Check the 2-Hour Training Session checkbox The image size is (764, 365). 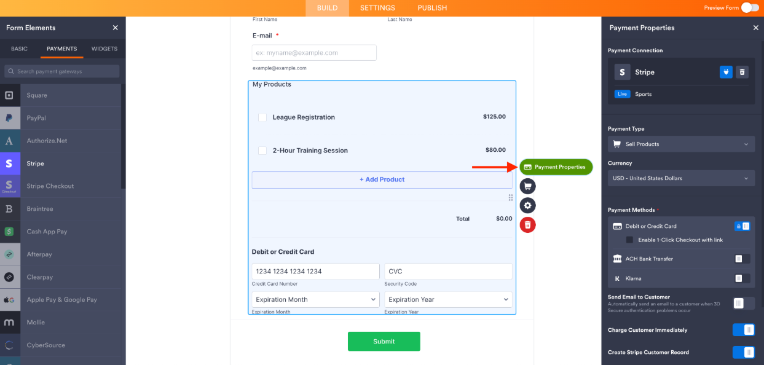[262, 151]
